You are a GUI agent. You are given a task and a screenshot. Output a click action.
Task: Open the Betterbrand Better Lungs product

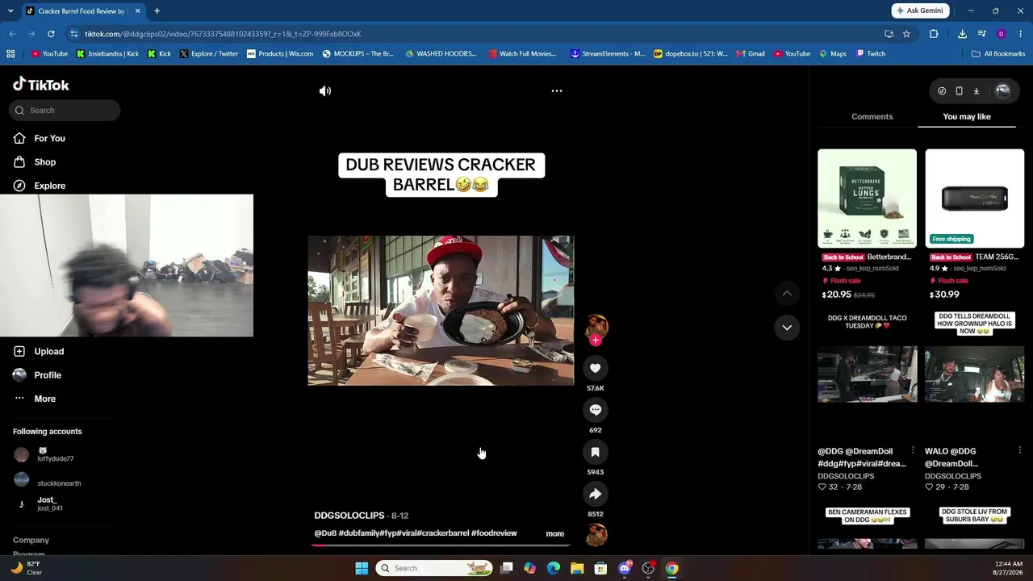[x=867, y=224]
